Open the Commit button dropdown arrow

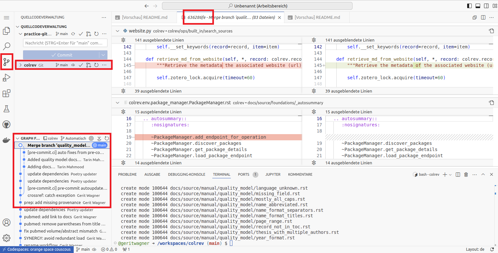tap(103, 55)
